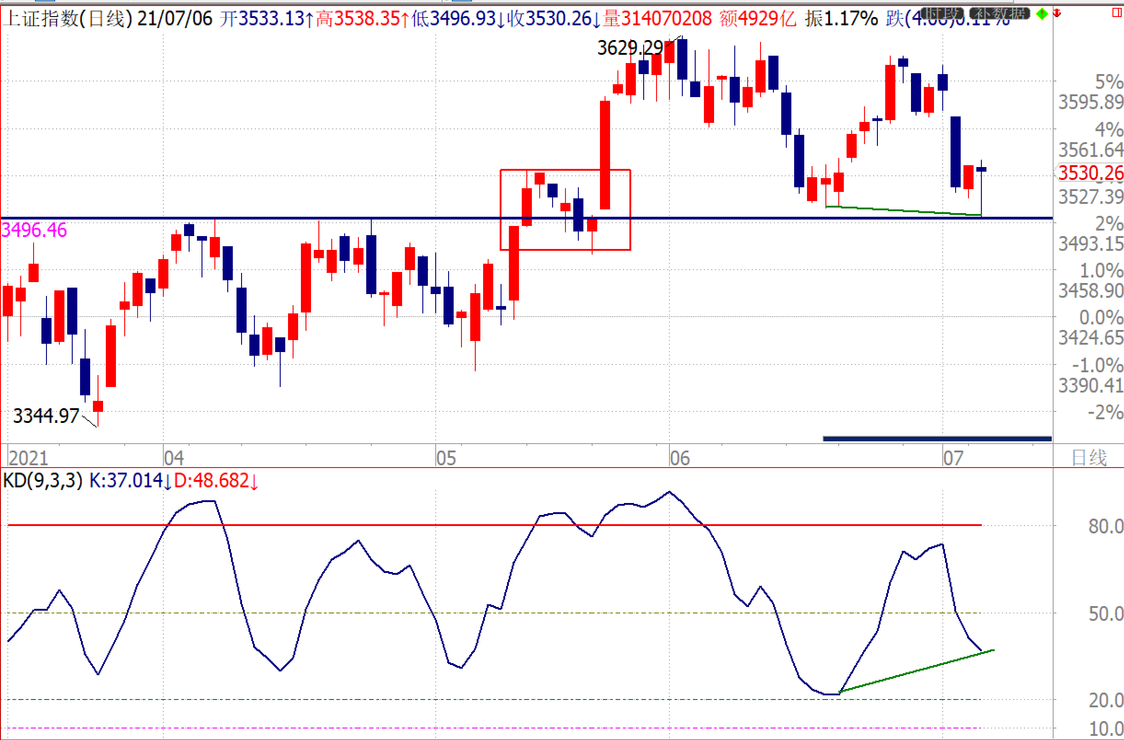Image resolution: width=1124 pixels, height=740 pixels.
Task: Click the 3344.97 low price label
Action: pyautogui.click(x=46, y=416)
